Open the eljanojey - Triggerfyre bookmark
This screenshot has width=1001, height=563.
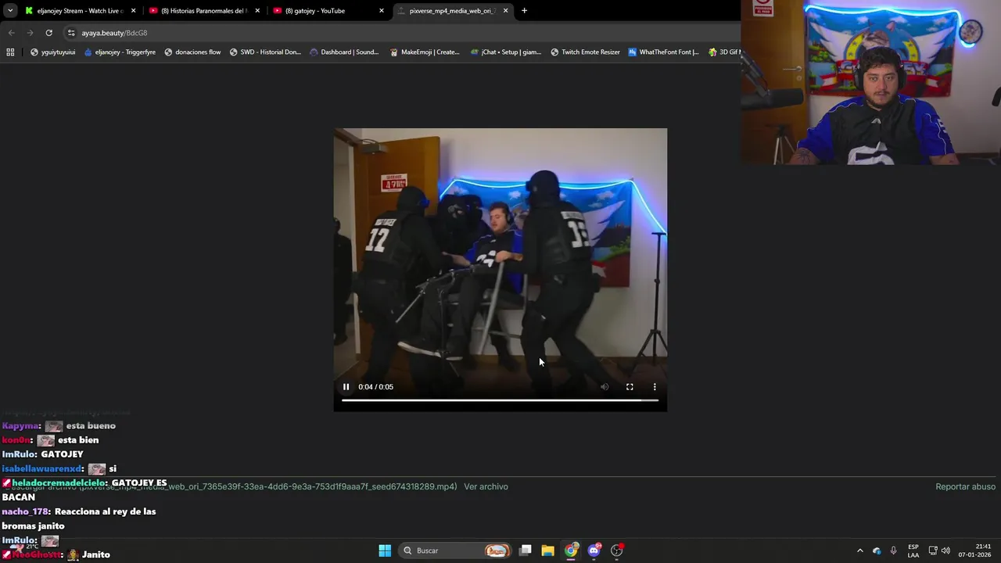click(120, 52)
